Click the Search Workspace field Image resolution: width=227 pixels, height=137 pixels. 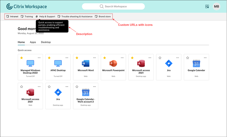pyautogui.click(x=113, y=7)
